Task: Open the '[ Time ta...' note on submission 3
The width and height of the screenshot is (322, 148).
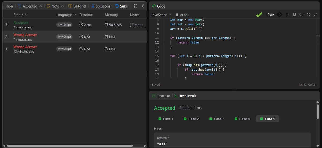Action: (x=138, y=25)
